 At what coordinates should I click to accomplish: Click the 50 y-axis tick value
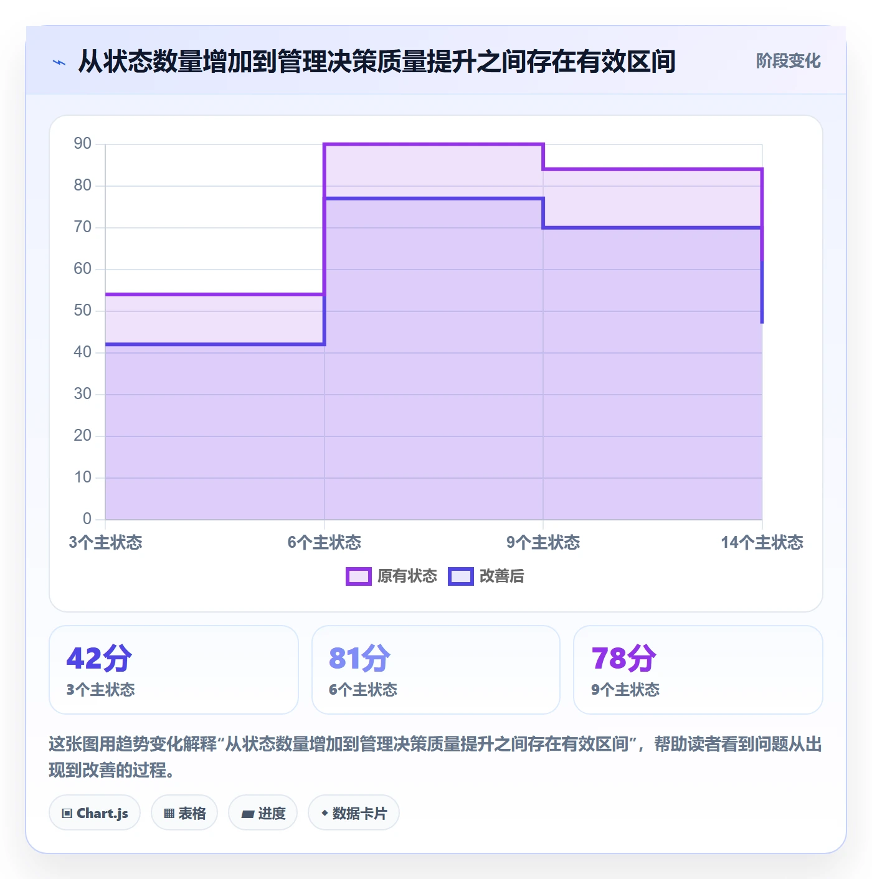point(83,311)
